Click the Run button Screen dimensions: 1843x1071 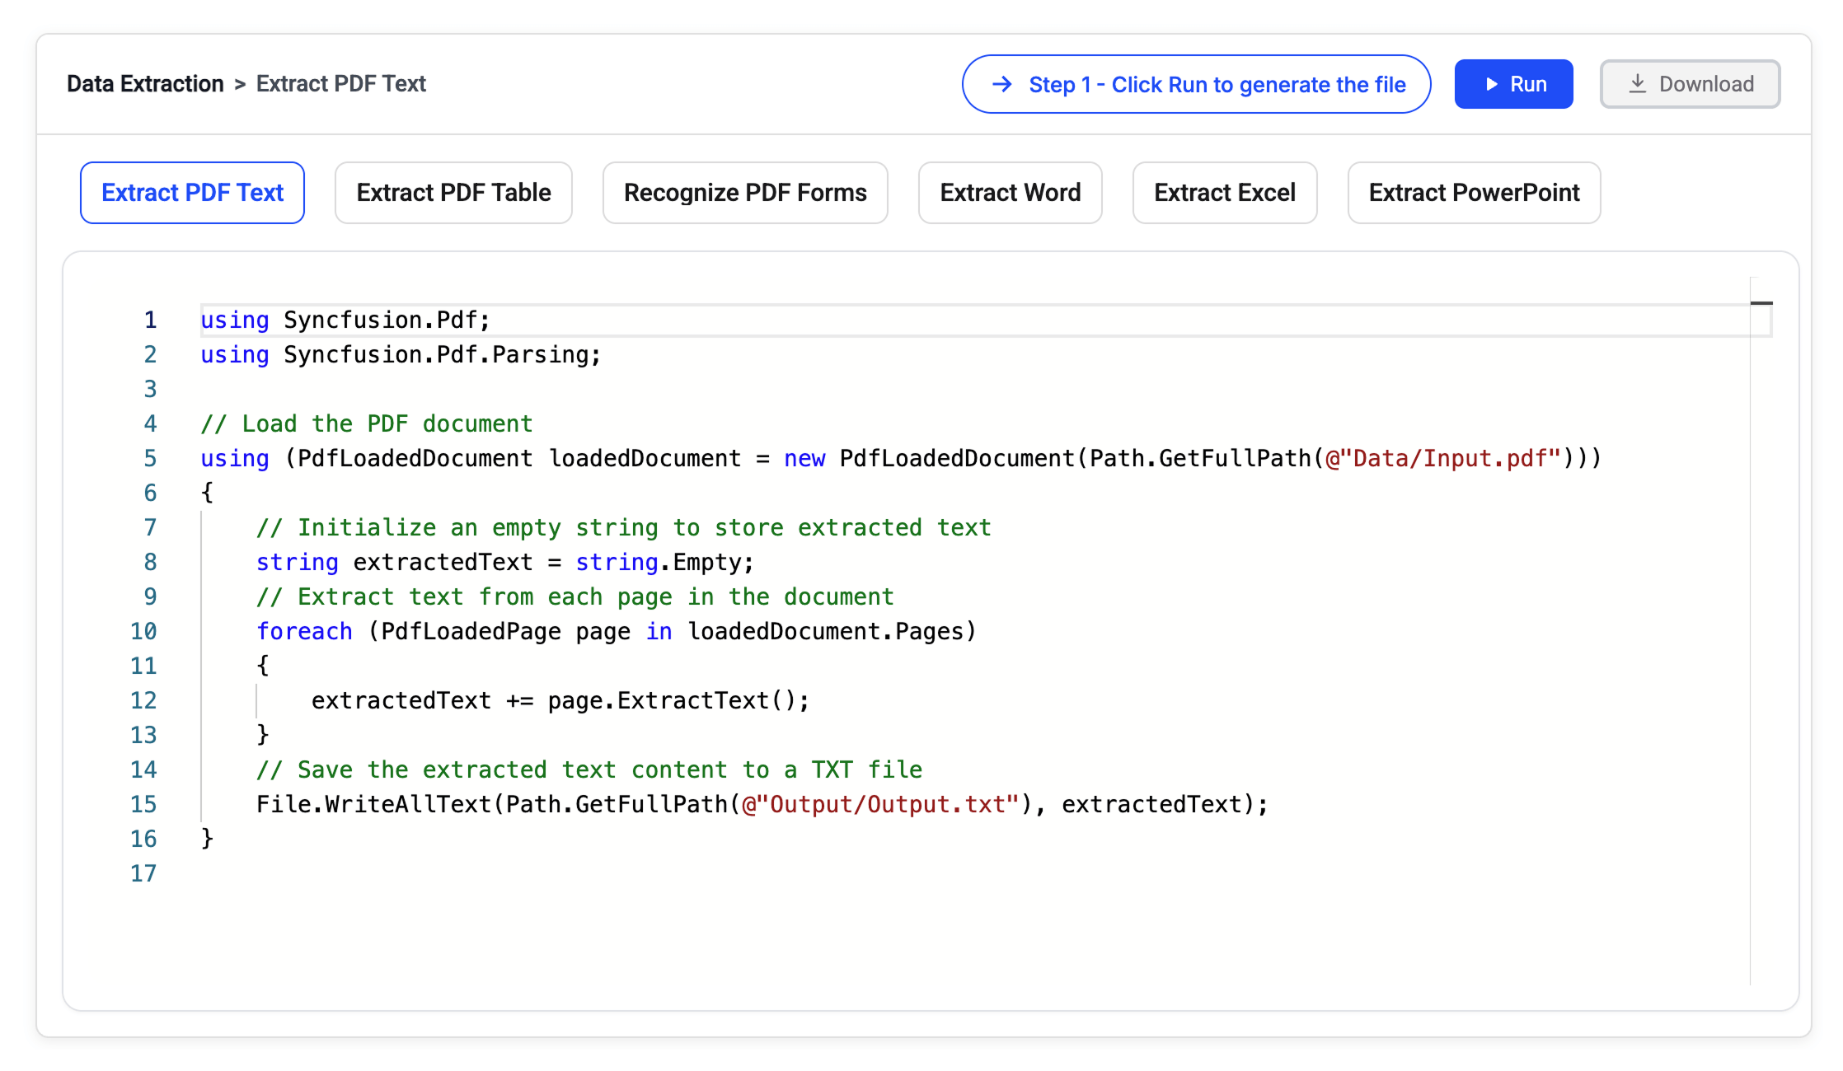(x=1513, y=84)
